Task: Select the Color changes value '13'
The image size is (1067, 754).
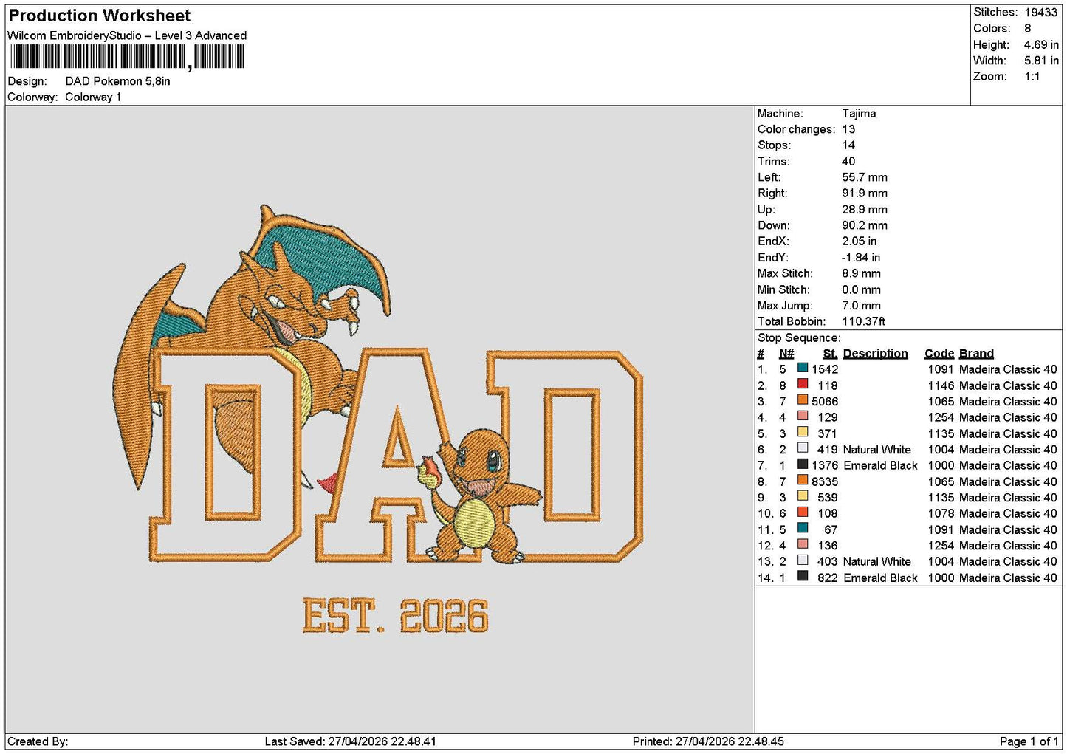Action: pyautogui.click(x=848, y=129)
